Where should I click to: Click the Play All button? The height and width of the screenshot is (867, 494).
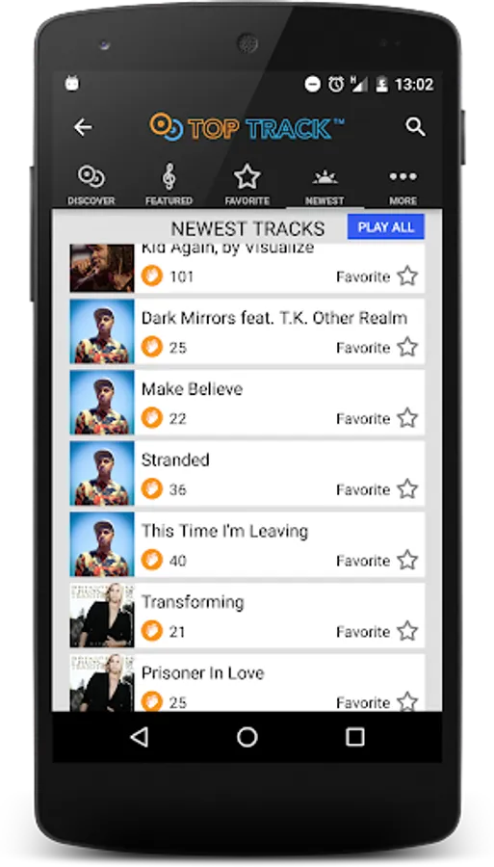pos(386,227)
